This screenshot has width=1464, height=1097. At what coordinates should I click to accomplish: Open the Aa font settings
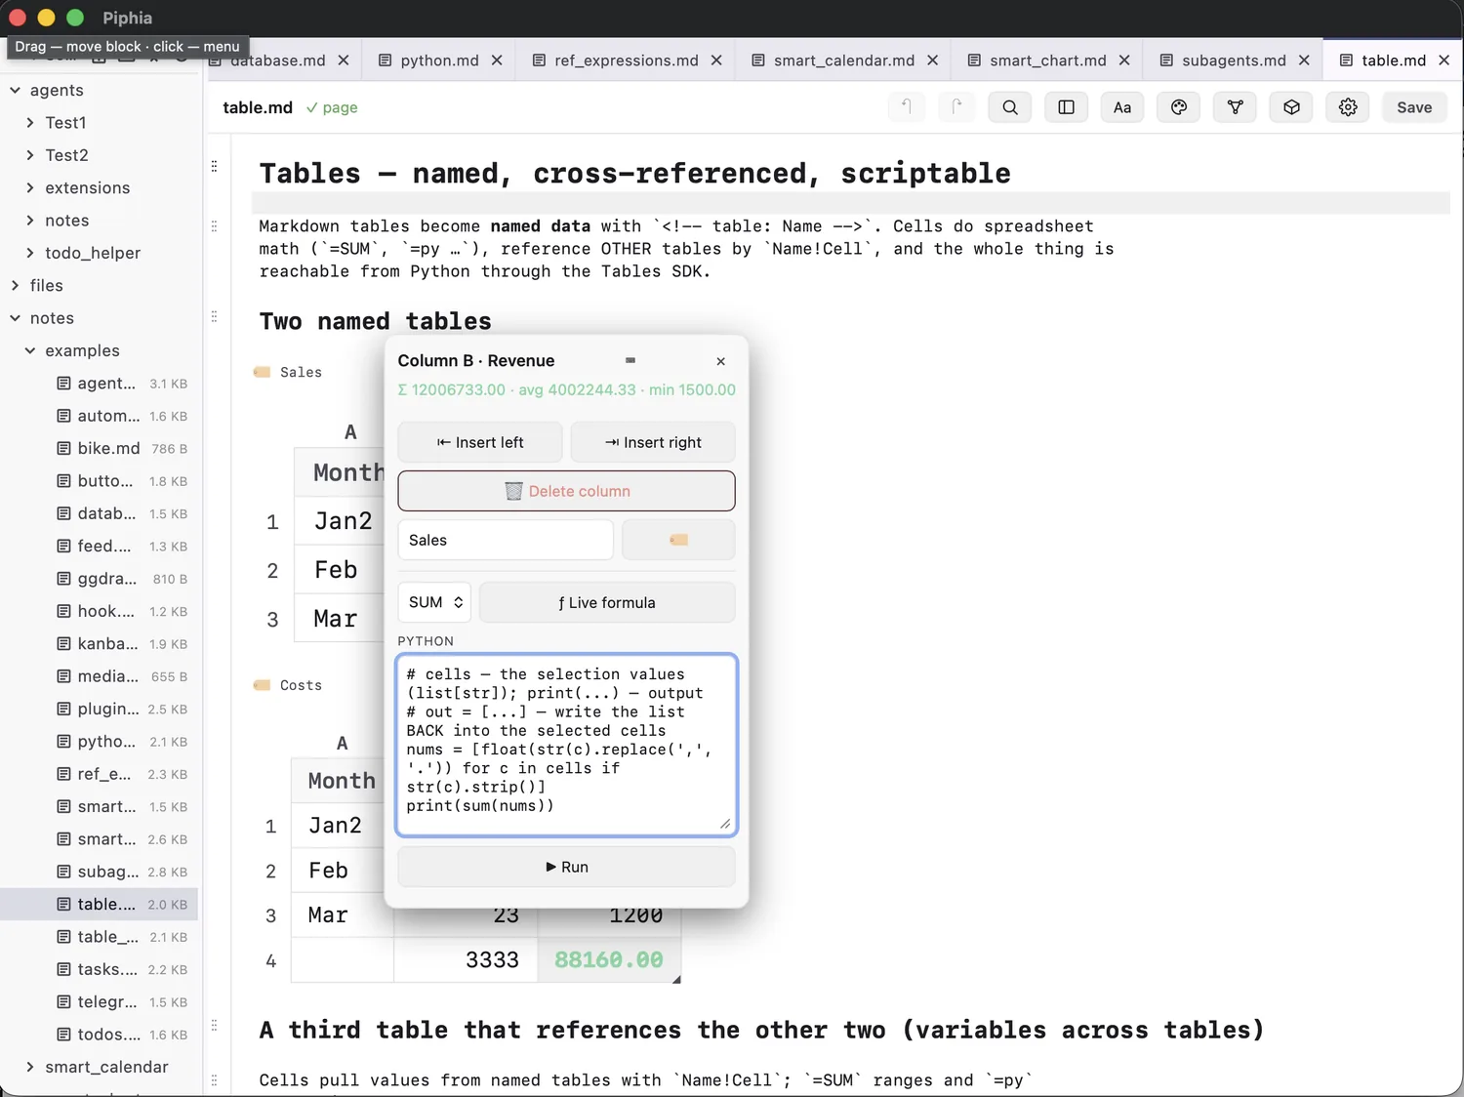pyautogui.click(x=1122, y=107)
